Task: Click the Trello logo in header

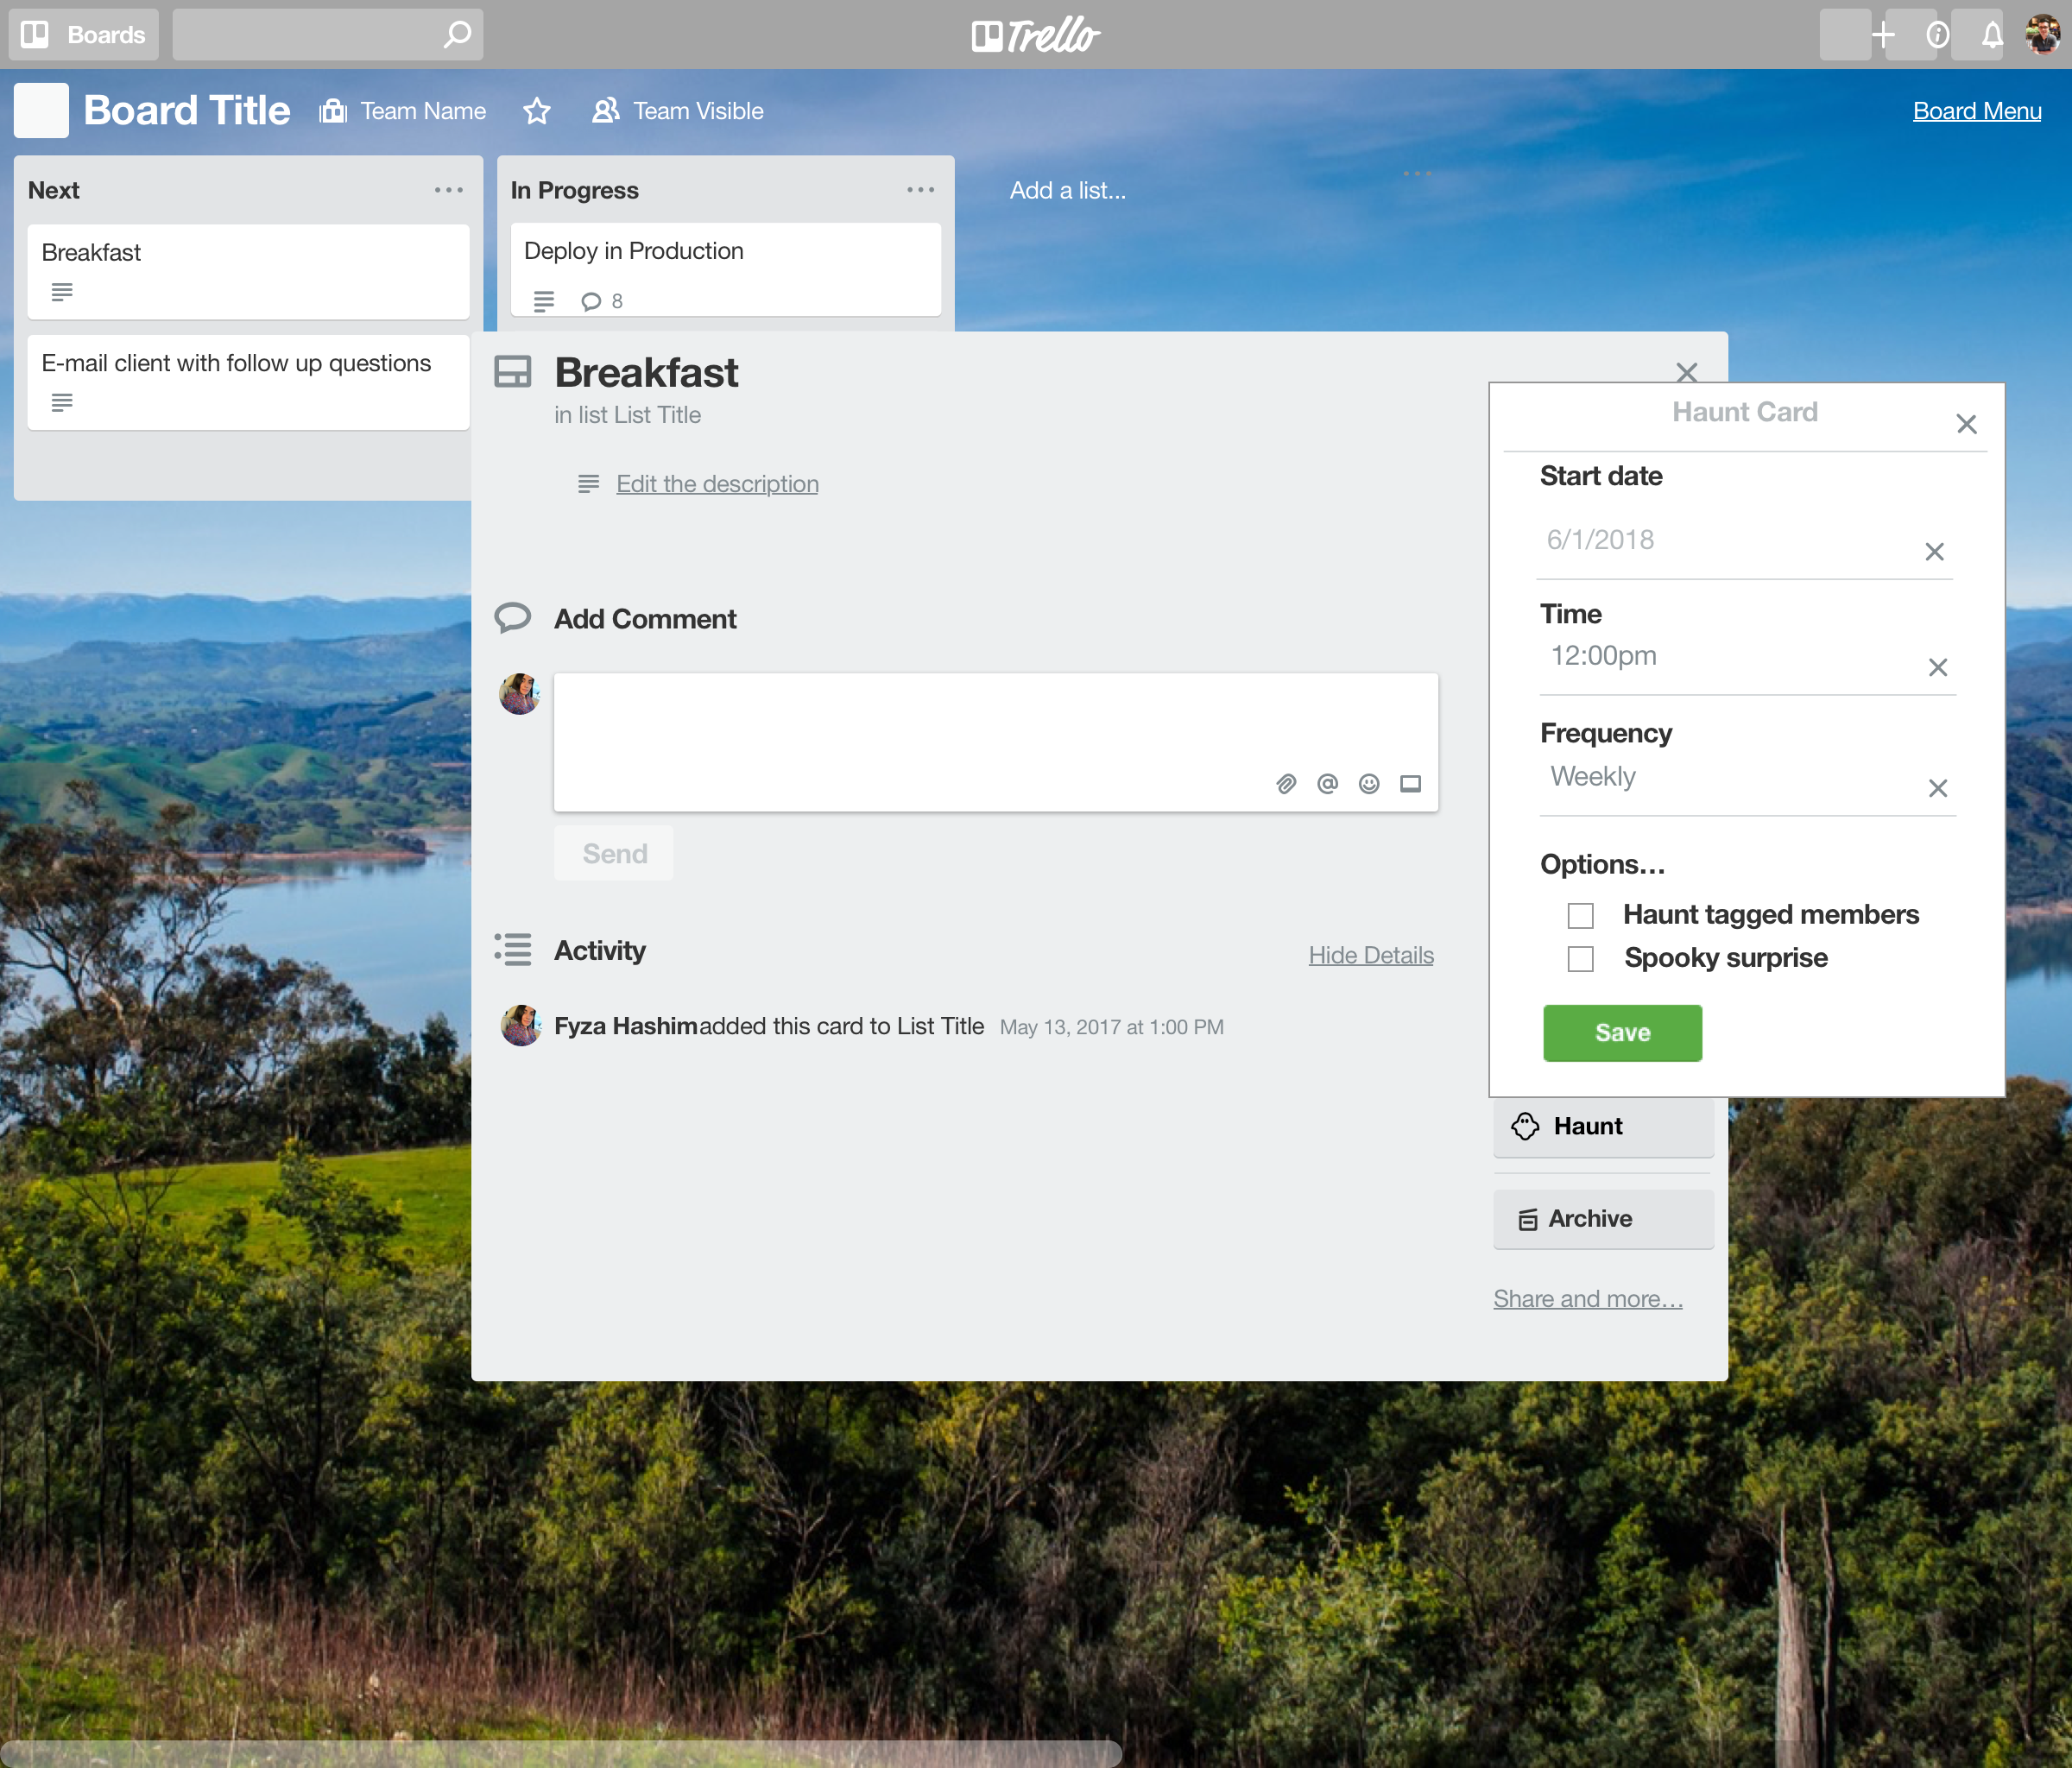Action: [x=1035, y=35]
